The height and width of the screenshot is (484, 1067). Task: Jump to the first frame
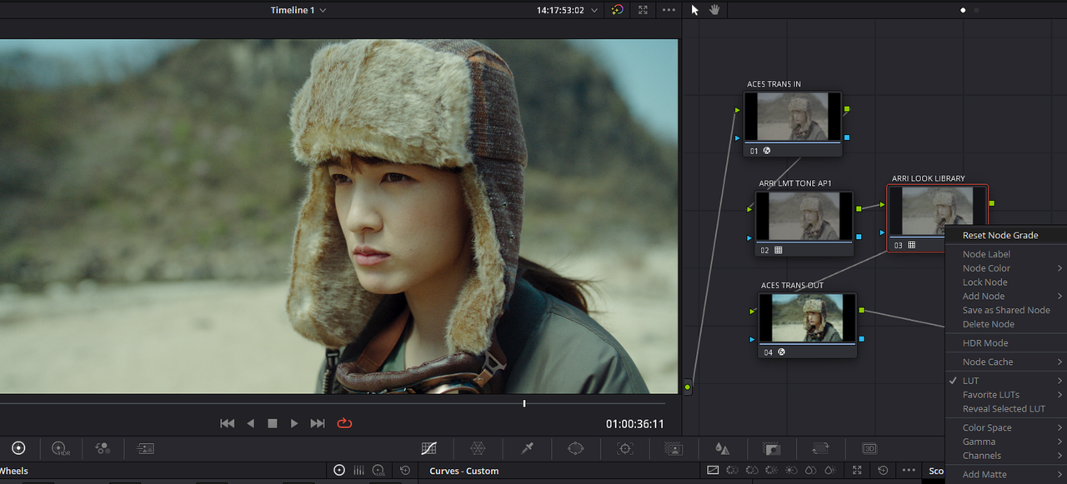pyautogui.click(x=227, y=423)
